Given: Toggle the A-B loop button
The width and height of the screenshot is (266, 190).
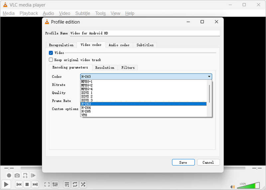Looking at the screenshot, I should 25,175.
